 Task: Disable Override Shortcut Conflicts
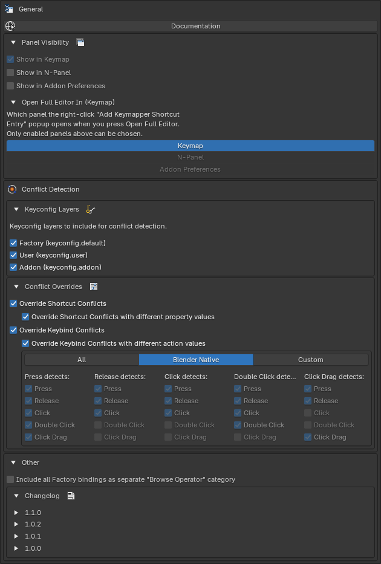[13, 303]
